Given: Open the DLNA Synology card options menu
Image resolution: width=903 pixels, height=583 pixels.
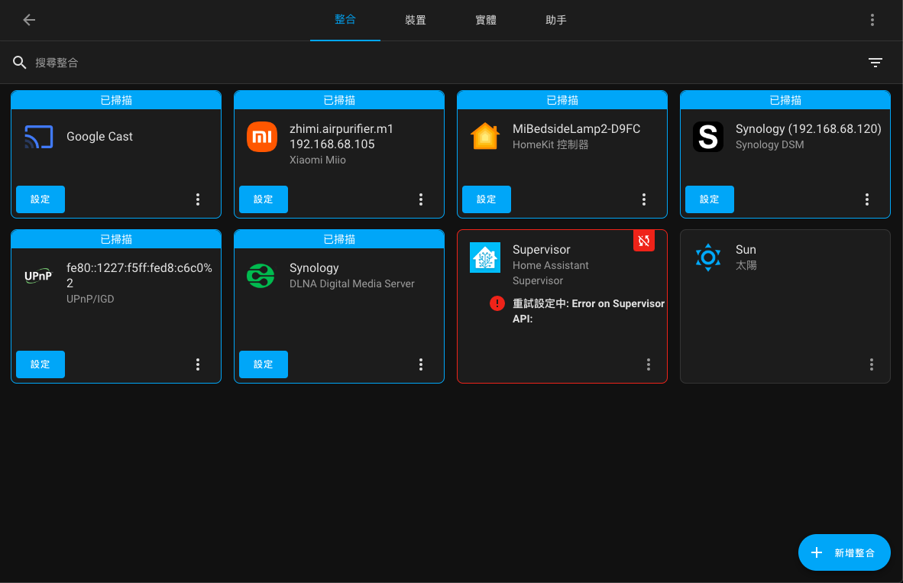Looking at the screenshot, I should tap(421, 364).
